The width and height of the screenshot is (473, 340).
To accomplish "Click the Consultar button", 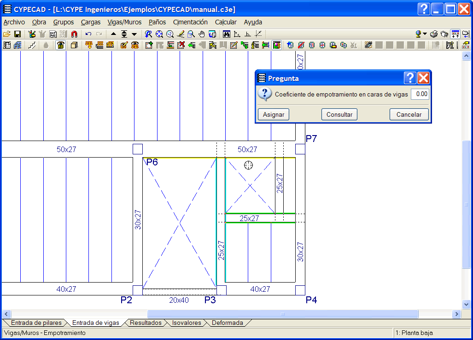I will pyautogui.click(x=339, y=114).
